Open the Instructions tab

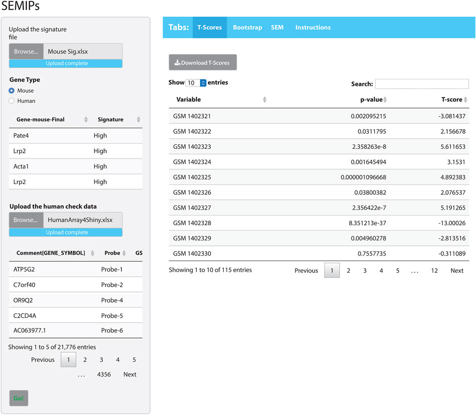coord(313,27)
